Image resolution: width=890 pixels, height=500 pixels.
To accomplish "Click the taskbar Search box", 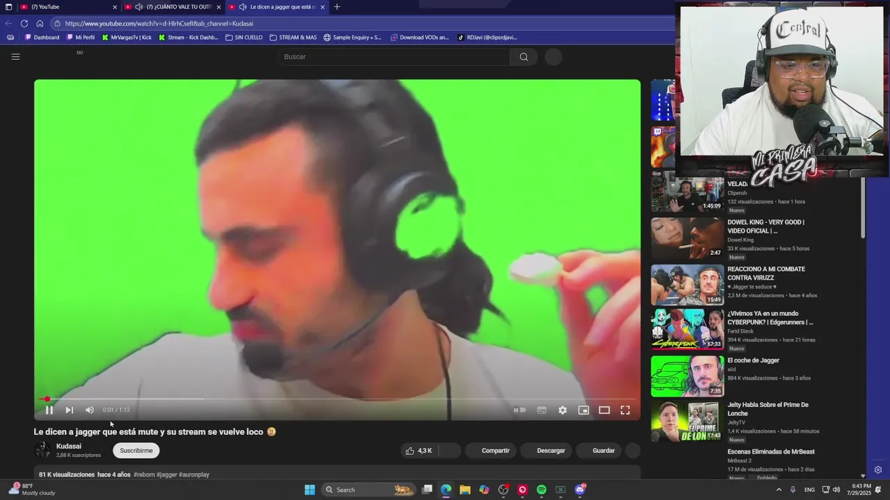I will (x=369, y=490).
